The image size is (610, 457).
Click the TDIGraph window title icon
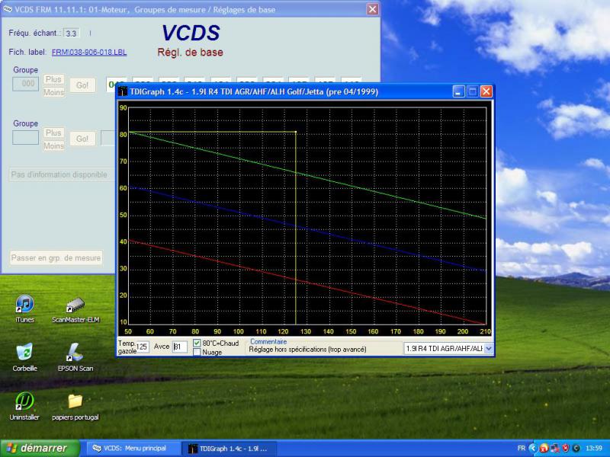(124, 91)
